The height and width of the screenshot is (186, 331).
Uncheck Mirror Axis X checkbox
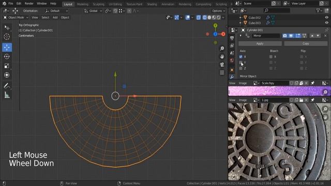click(240, 57)
